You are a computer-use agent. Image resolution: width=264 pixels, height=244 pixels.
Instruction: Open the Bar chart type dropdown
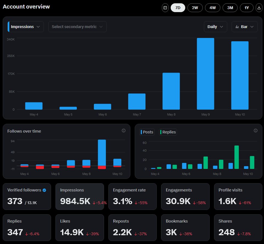click(245, 27)
